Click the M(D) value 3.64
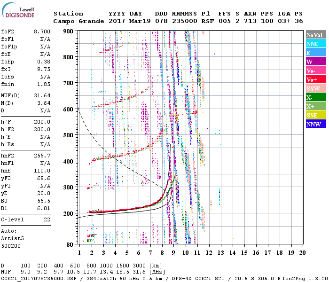The image size is (329, 282). coord(44,103)
